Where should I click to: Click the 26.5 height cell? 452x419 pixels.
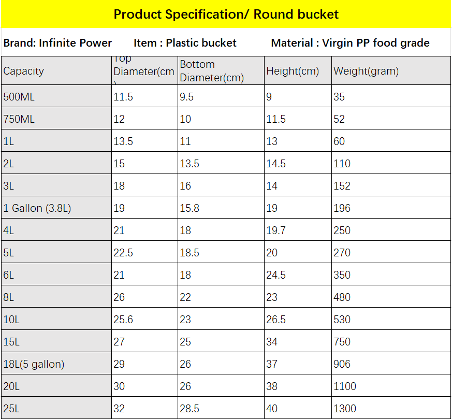pos(298,319)
